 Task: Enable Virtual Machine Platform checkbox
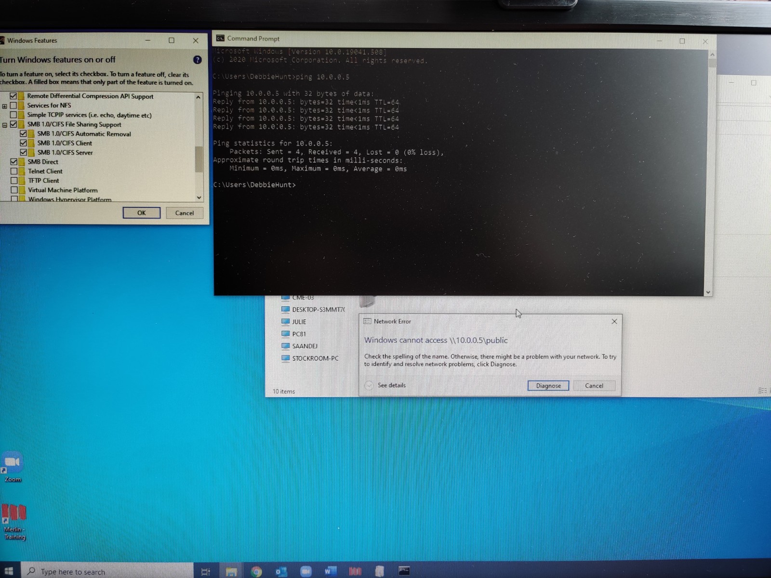pos(14,190)
